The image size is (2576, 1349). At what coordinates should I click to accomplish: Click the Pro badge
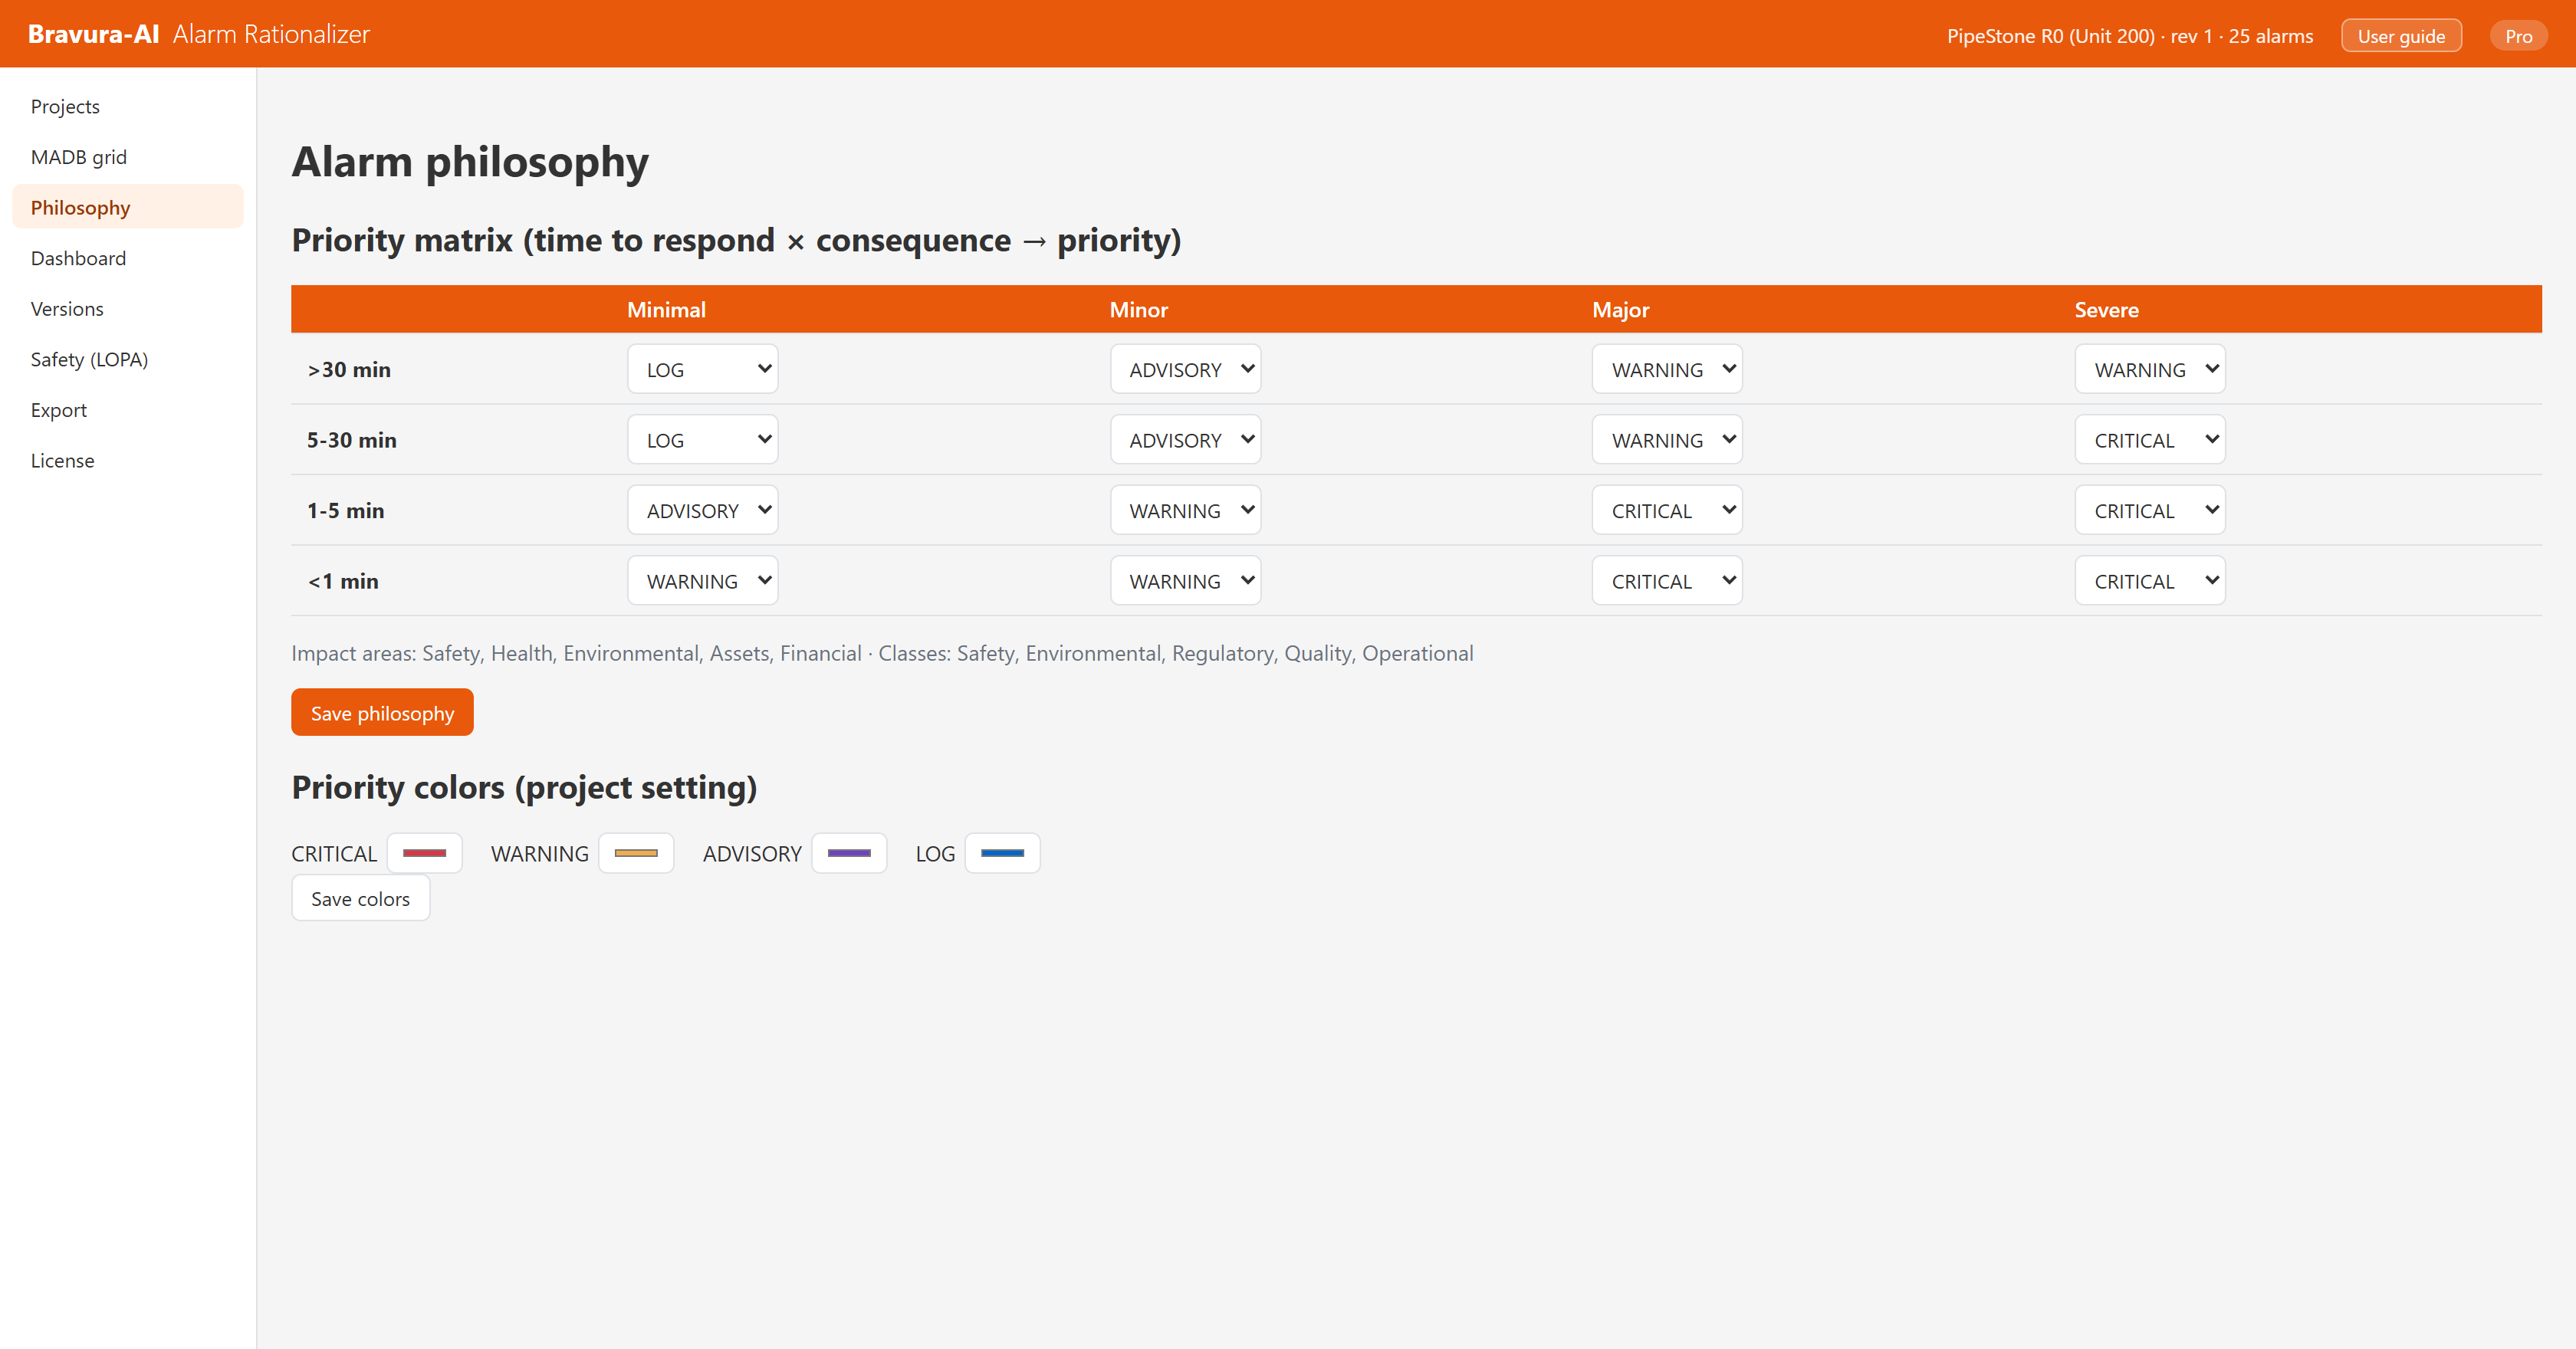coord(2518,36)
